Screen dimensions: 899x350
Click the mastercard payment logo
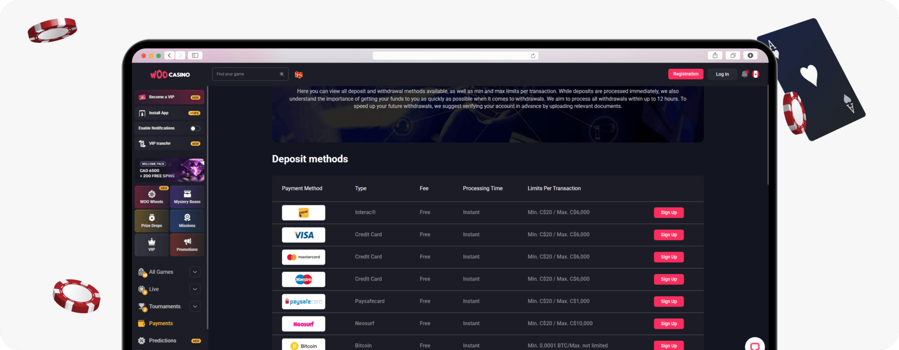304,257
